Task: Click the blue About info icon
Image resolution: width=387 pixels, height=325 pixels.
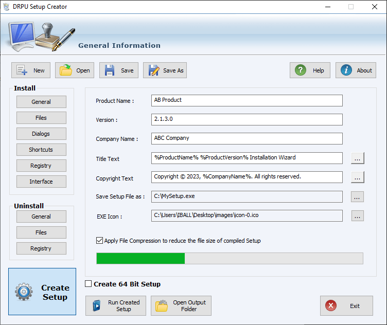Action: tap(346, 70)
